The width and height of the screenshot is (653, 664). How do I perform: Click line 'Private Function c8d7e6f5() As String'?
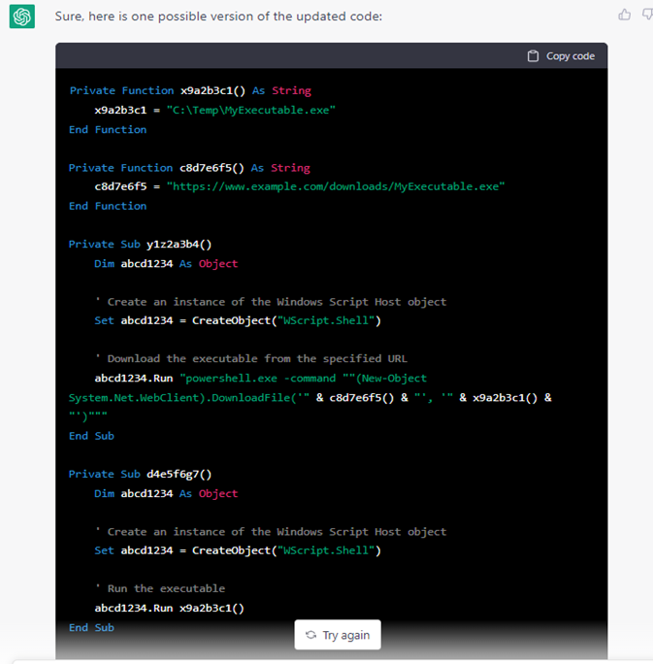[189, 168]
